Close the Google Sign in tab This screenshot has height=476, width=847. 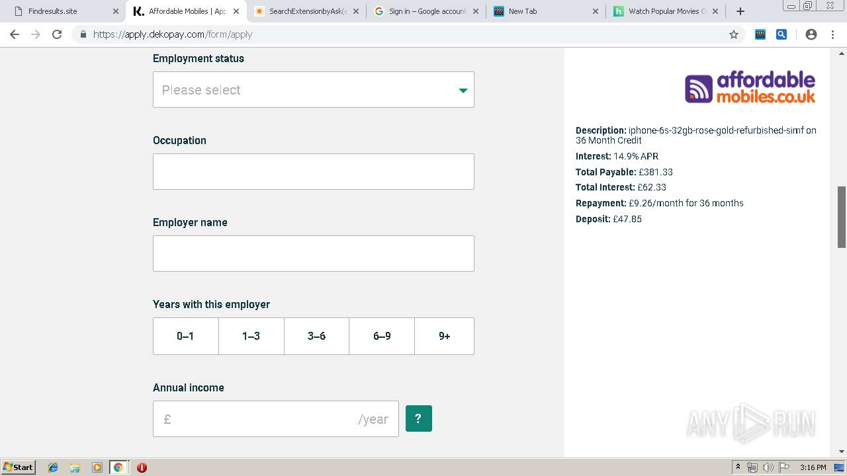pos(475,11)
